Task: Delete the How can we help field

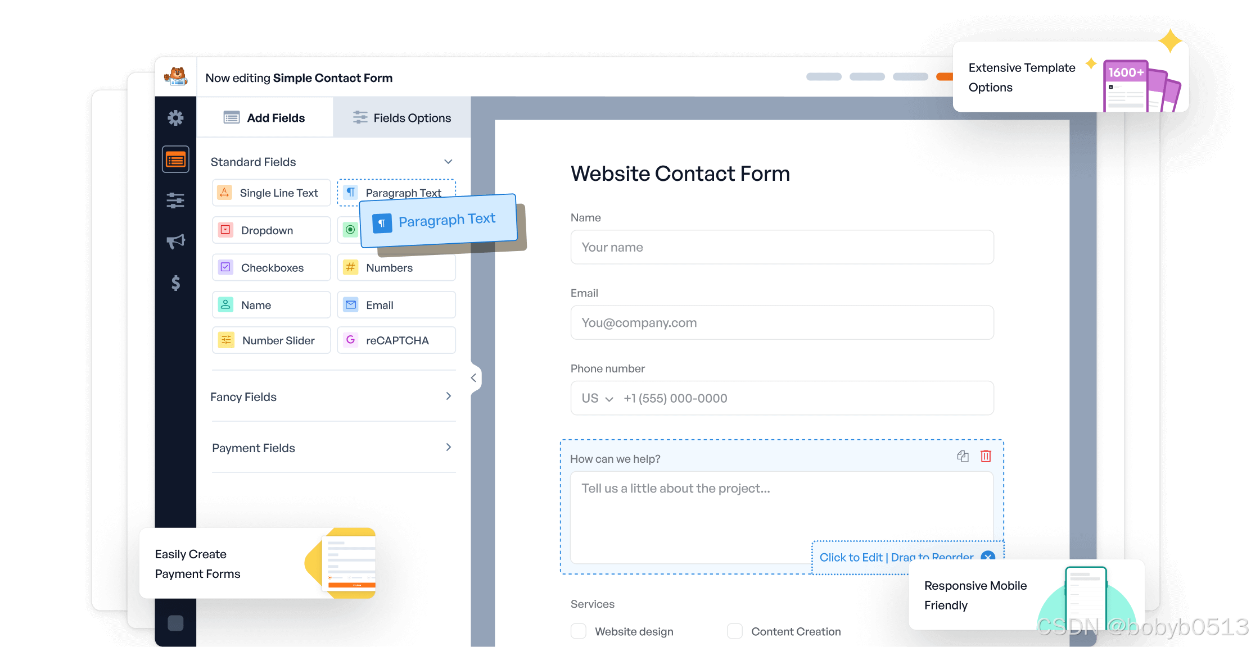Action: tap(986, 456)
